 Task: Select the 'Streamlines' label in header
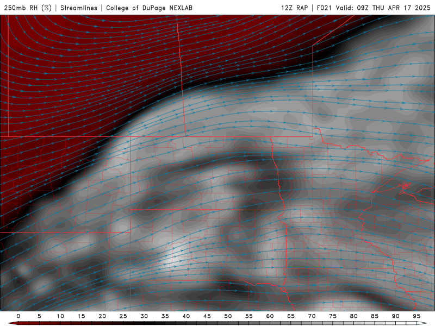[x=79, y=8]
